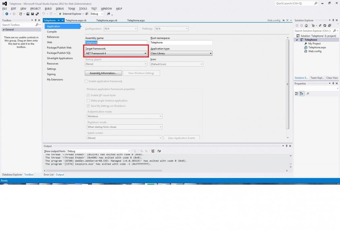Switch to the Error List tab

pos(49,175)
